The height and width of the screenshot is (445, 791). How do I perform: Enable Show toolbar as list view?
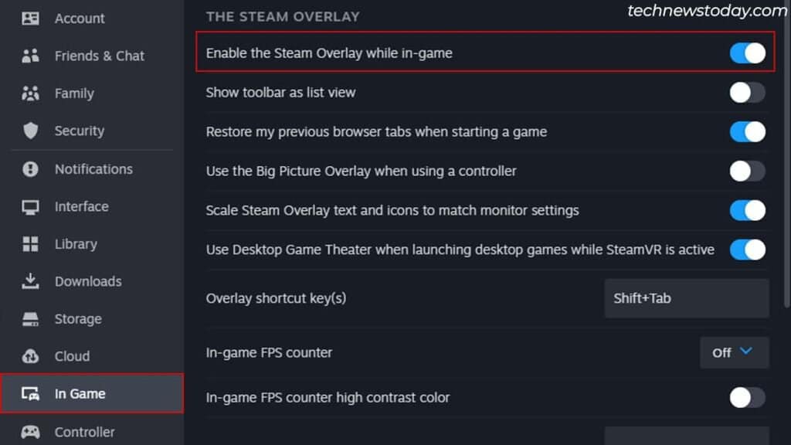click(745, 92)
